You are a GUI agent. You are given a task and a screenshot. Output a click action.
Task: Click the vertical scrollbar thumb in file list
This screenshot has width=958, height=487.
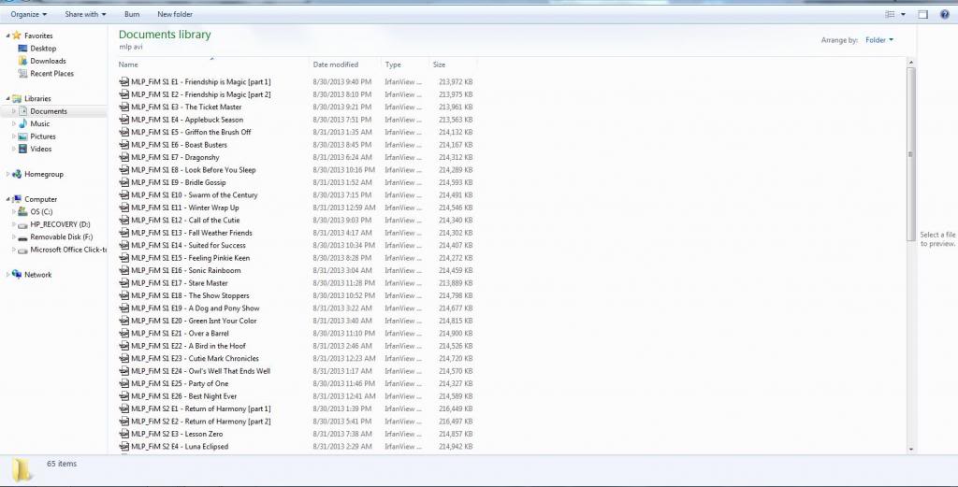(911, 152)
